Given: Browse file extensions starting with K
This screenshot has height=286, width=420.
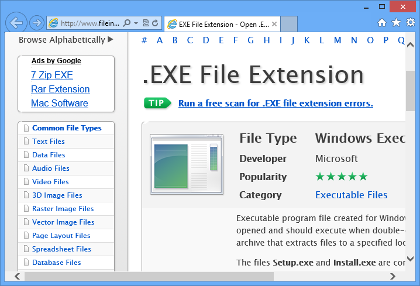Looking at the screenshot, I should (x=307, y=40).
